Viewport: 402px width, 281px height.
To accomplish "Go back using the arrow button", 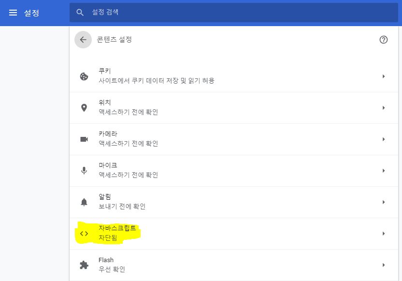I will [83, 40].
